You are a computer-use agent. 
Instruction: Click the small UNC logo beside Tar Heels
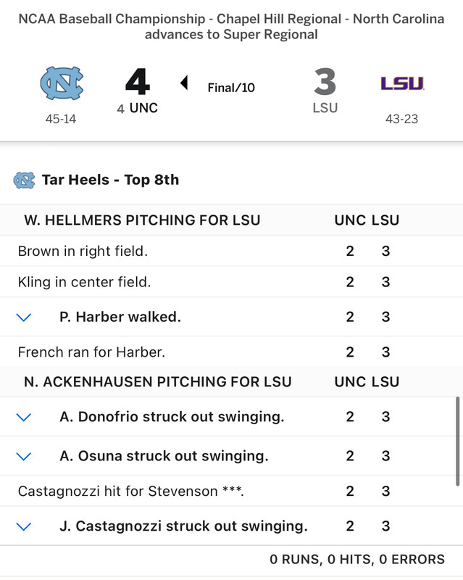24,180
